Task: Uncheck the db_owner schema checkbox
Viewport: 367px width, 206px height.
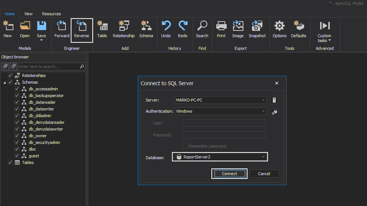Action: click(x=17, y=136)
